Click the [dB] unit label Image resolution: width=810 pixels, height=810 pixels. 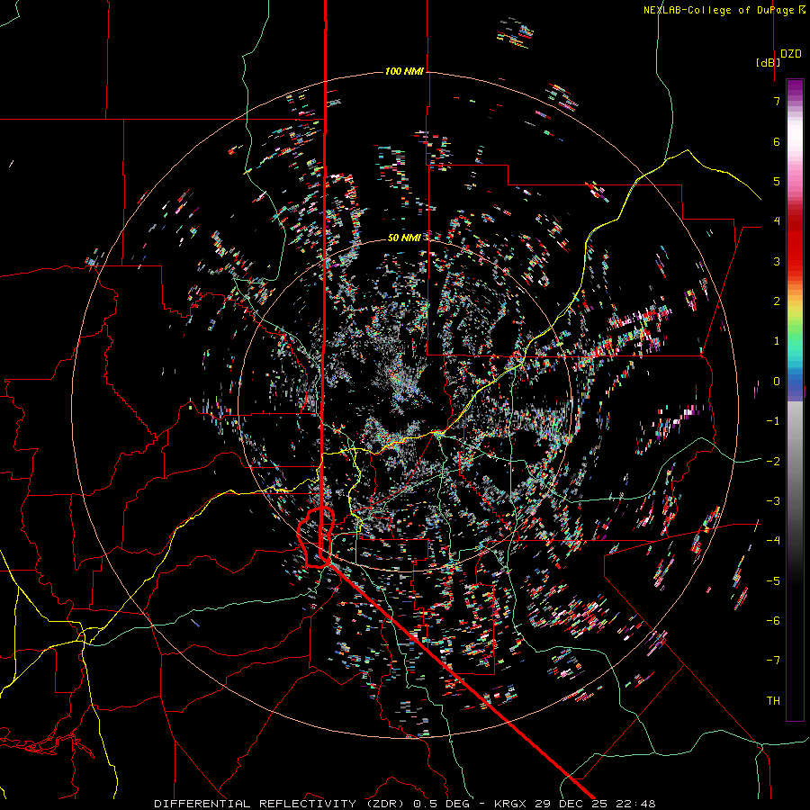tap(768, 62)
